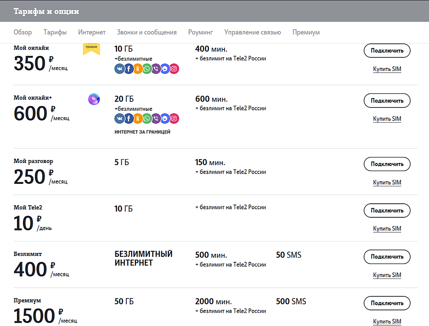The image size is (429, 326).
Task: Click the Viber icon in the 350 ₽ tariff
Action: (x=156, y=69)
